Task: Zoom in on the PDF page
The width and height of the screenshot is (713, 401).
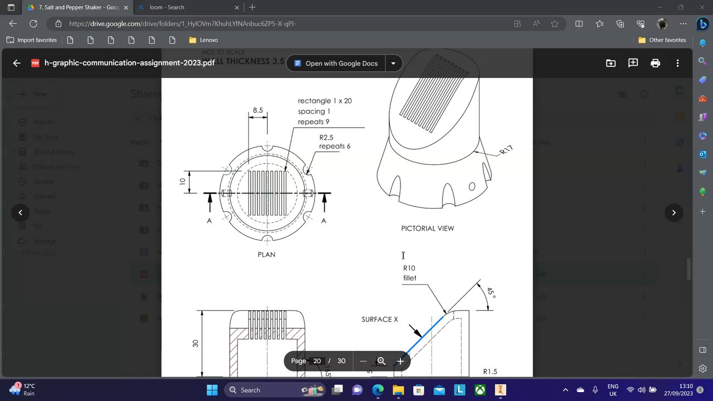Action: click(400, 361)
